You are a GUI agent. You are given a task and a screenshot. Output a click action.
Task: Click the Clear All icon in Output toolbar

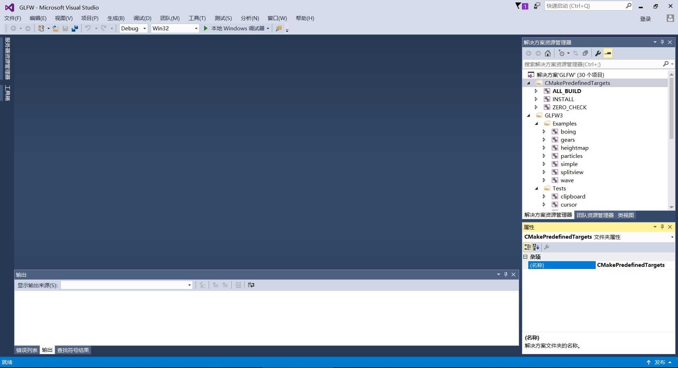[238, 285]
